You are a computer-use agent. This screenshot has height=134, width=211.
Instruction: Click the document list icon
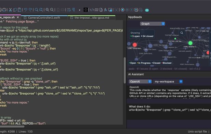[101, 10]
